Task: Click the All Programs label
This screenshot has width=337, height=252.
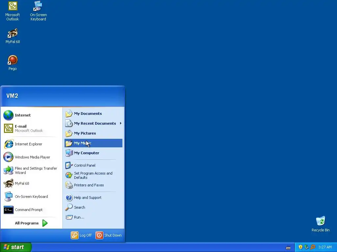Action: click(x=27, y=223)
